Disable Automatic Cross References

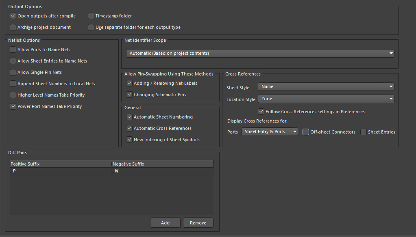click(129, 128)
